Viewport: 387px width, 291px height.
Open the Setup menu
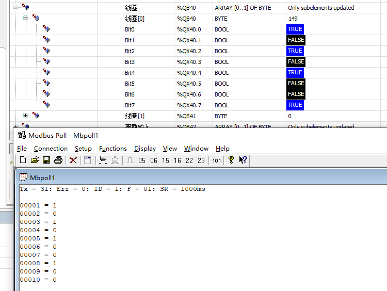[x=83, y=149]
